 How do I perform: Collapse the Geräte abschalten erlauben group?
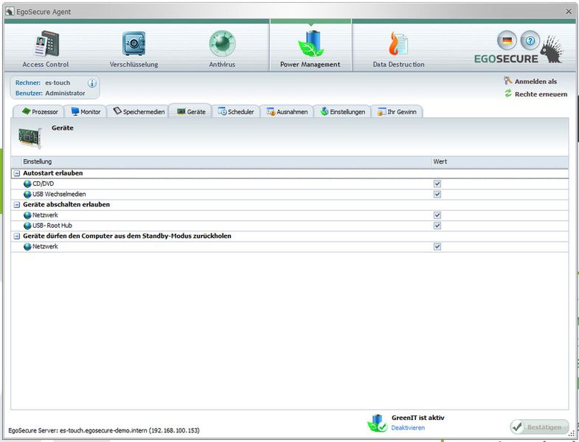17,205
